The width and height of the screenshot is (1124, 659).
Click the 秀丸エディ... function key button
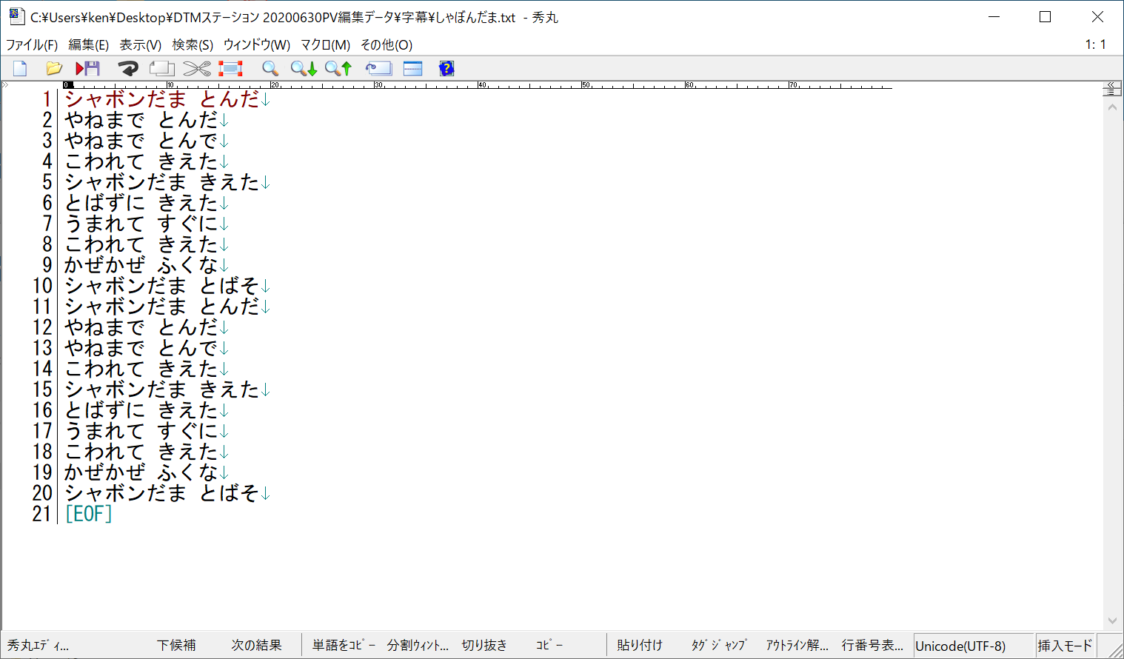(38, 646)
